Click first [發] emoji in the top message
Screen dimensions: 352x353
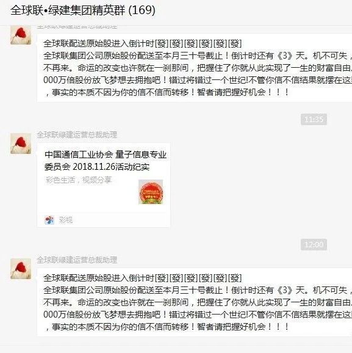pyautogui.click(x=162, y=44)
